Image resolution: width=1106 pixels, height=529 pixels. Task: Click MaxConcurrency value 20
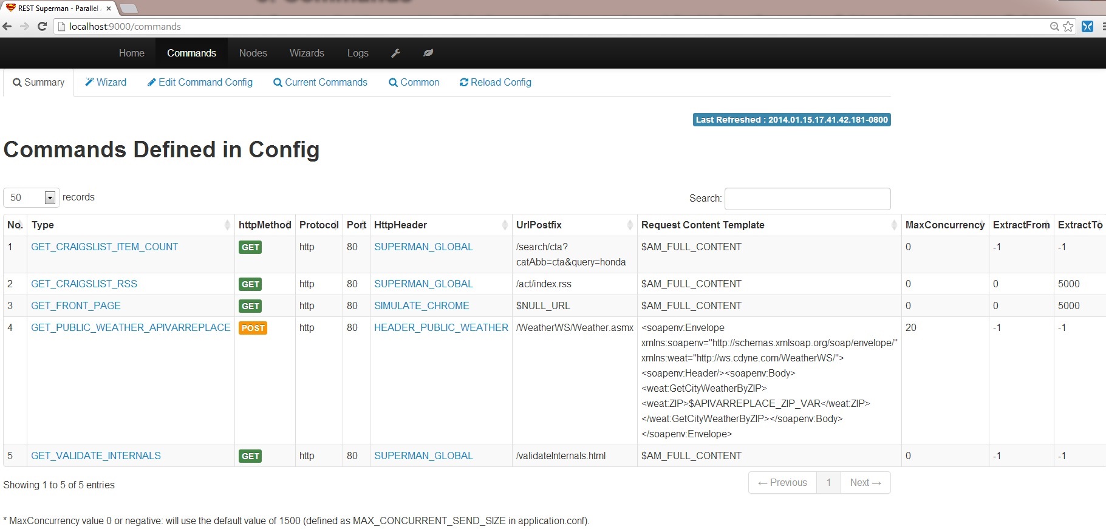[x=911, y=327]
